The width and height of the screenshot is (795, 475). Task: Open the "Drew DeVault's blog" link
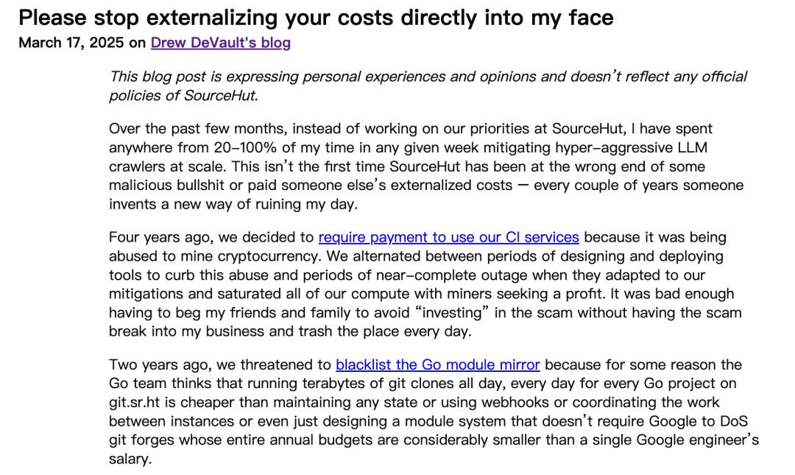(220, 43)
